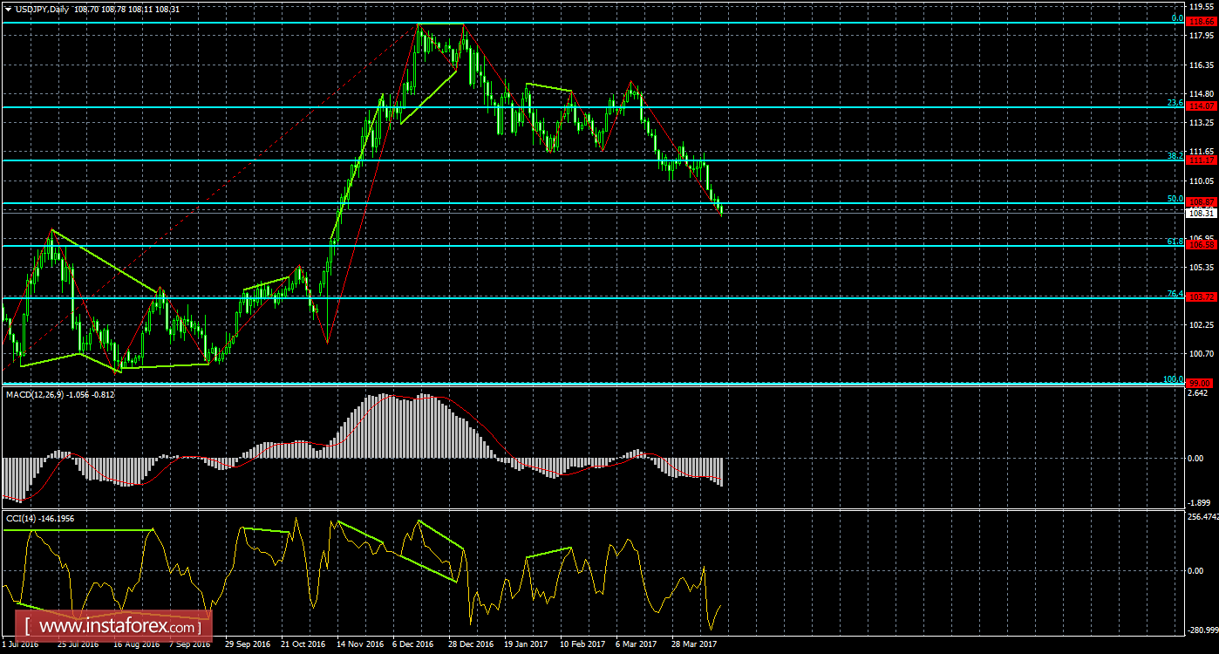1219x654 pixels.
Task: Select the 106.58 red price tag
Action: coord(1202,244)
